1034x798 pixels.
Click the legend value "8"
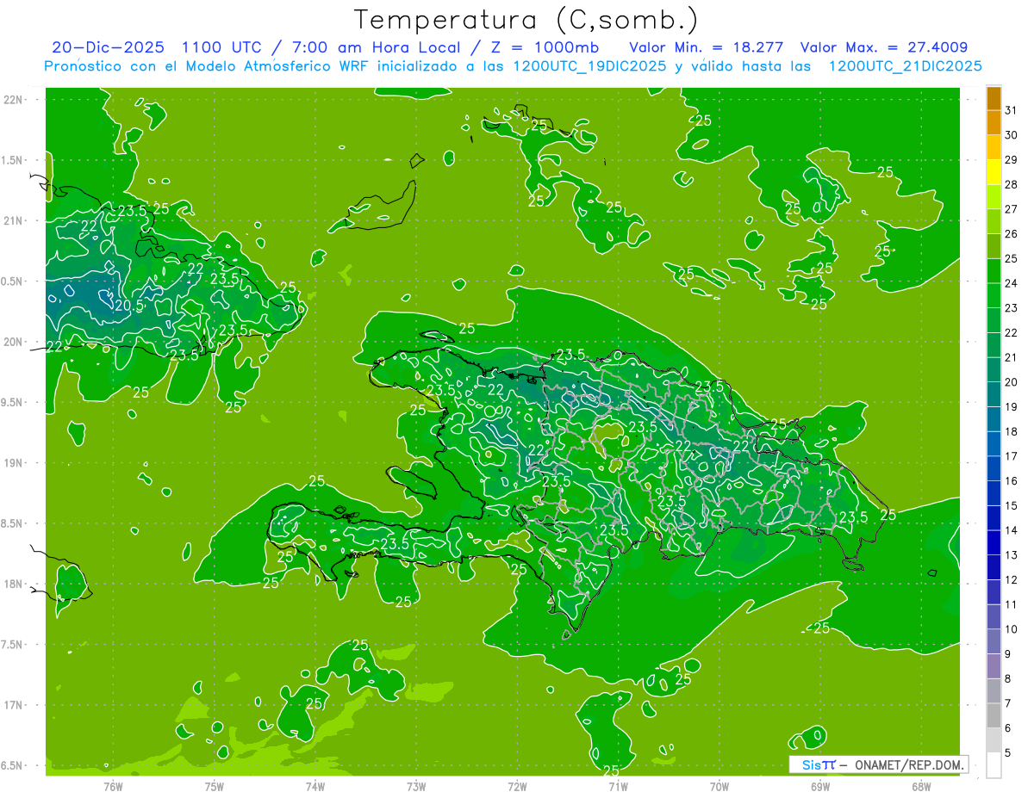[1008, 678]
